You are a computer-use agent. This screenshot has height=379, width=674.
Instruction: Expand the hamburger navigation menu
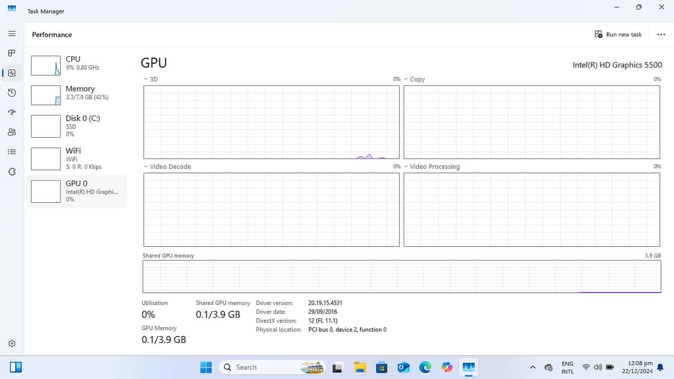pos(11,33)
